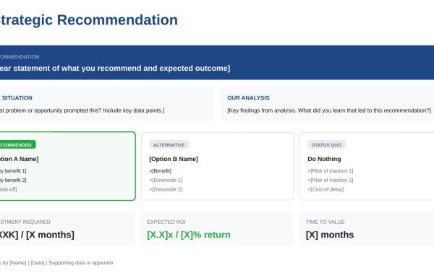Click the Risk of inaction 1 line
This screenshot has height=278, width=434.
[x=331, y=171]
